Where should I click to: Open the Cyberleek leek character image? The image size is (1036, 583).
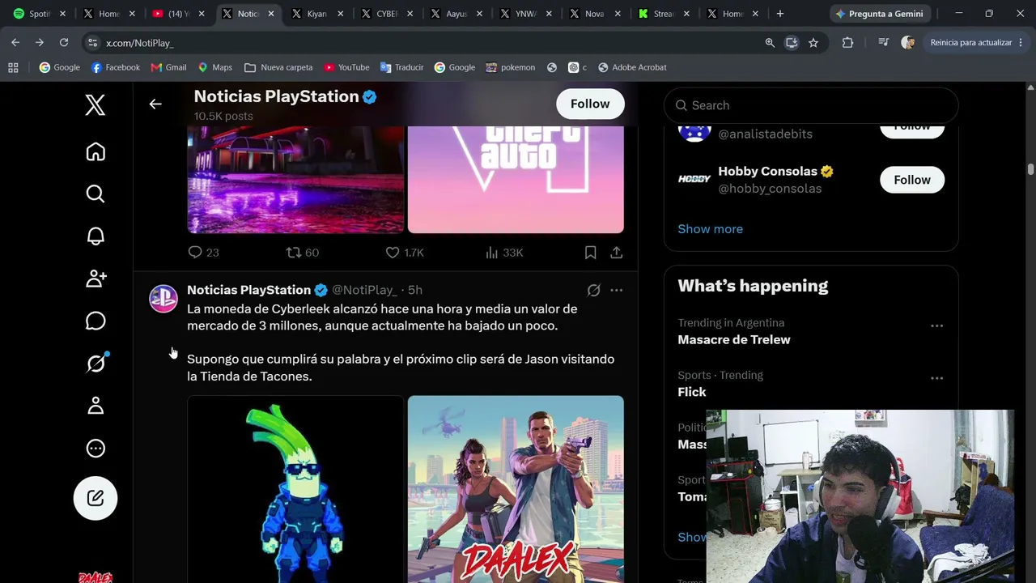(295, 489)
